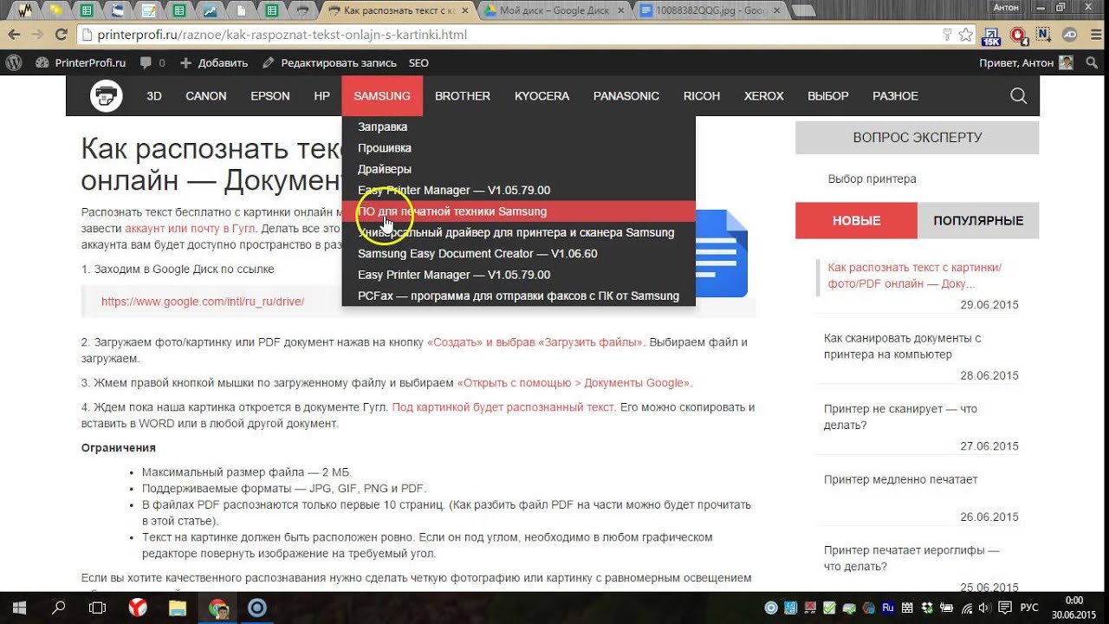Bookmark this page with the star icon

click(x=965, y=36)
